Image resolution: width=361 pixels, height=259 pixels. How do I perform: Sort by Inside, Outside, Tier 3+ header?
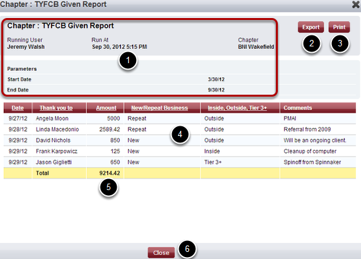point(237,108)
